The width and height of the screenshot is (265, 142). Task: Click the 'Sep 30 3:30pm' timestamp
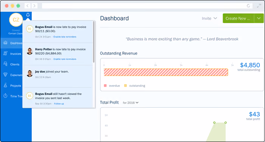tap(43, 104)
